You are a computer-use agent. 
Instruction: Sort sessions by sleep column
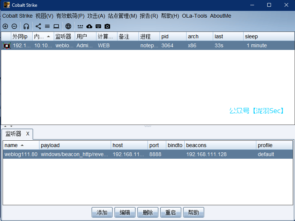(269, 36)
